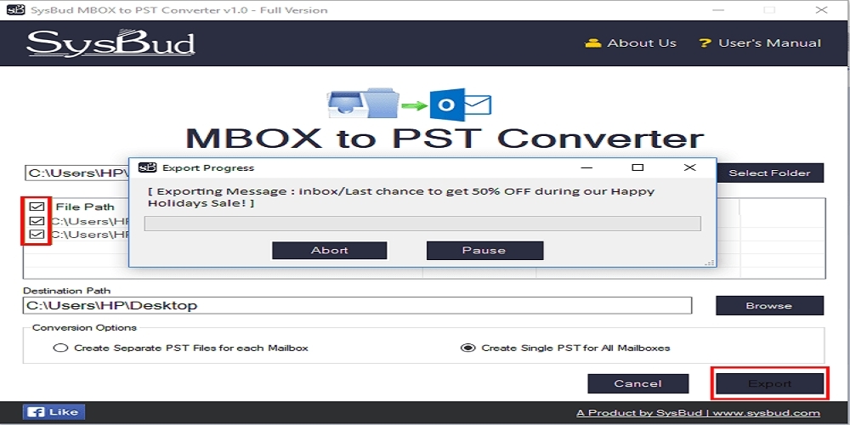
Task: Click the source folder path field
Action: click(x=76, y=173)
